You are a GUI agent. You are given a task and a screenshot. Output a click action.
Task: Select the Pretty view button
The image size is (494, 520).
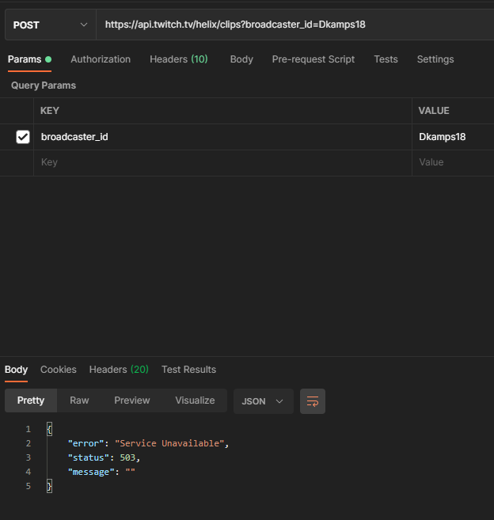pos(31,400)
